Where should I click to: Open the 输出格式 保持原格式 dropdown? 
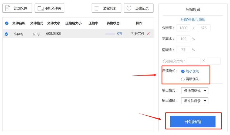[195, 91]
